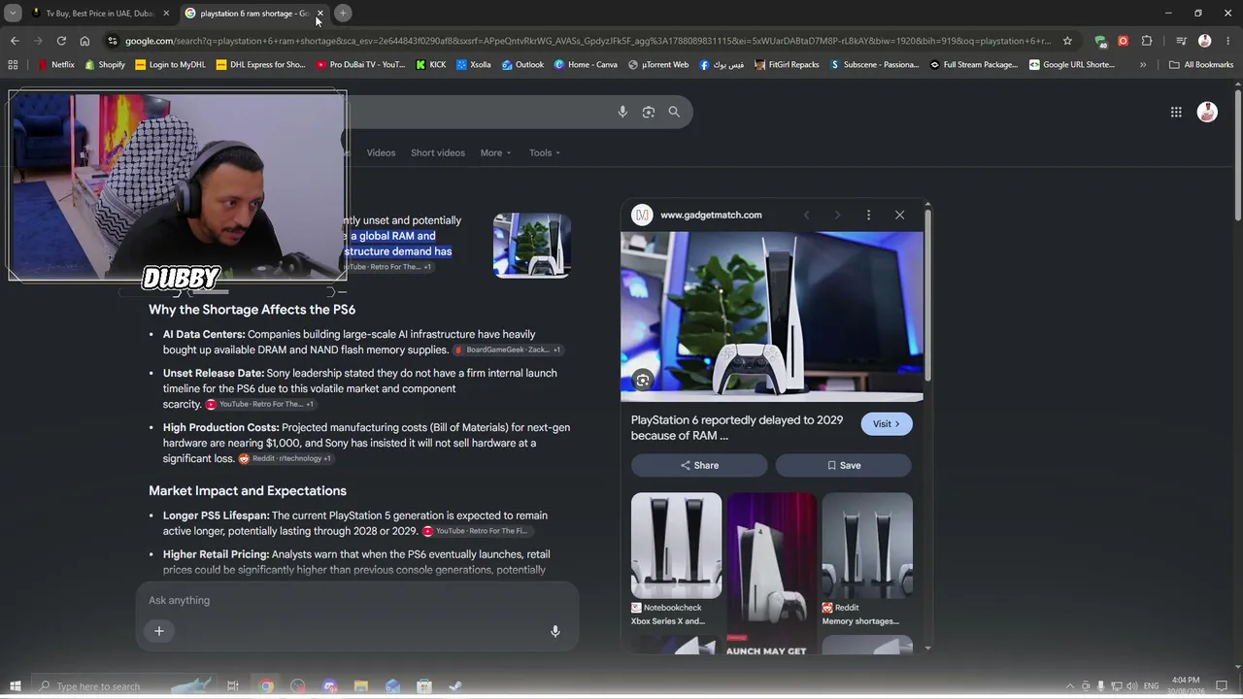
Task: Close the gadgetmatch image preview panel
Action: (899, 215)
